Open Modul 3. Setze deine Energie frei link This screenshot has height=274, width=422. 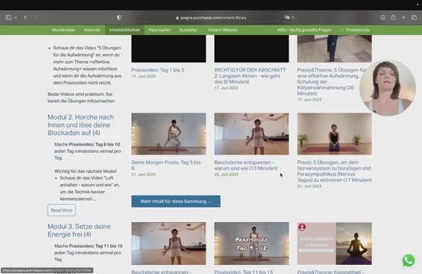(x=79, y=230)
